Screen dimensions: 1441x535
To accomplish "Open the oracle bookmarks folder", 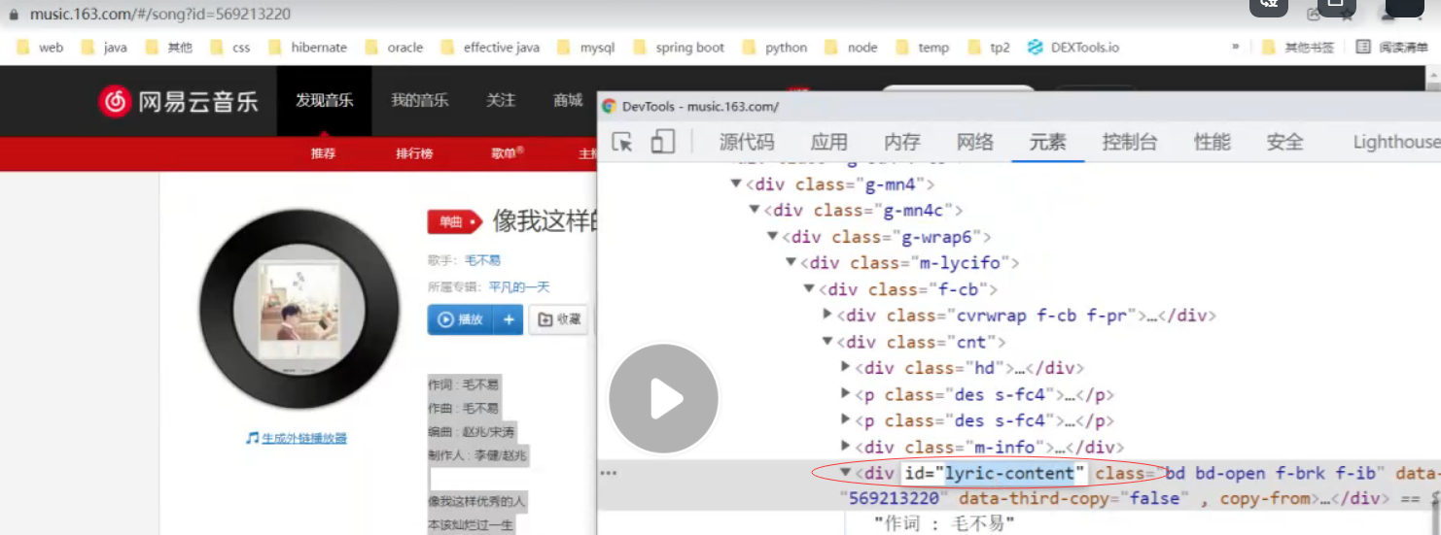I will tap(394, 47).
